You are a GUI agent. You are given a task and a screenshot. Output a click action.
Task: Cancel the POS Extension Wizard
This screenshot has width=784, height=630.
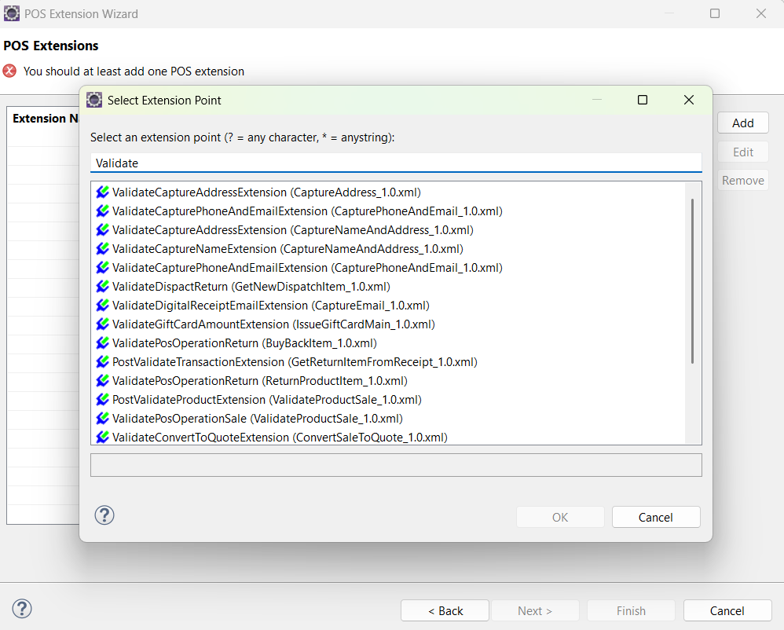coord(727,610)
